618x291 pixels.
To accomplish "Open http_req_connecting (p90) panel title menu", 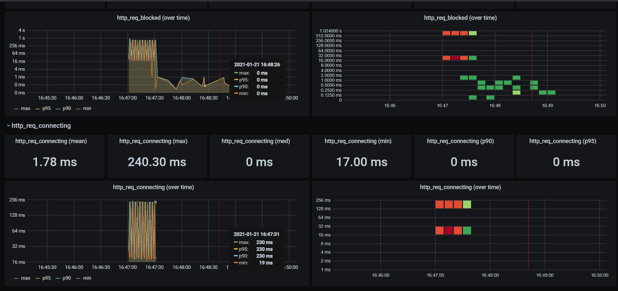I will tap(460, 141).
